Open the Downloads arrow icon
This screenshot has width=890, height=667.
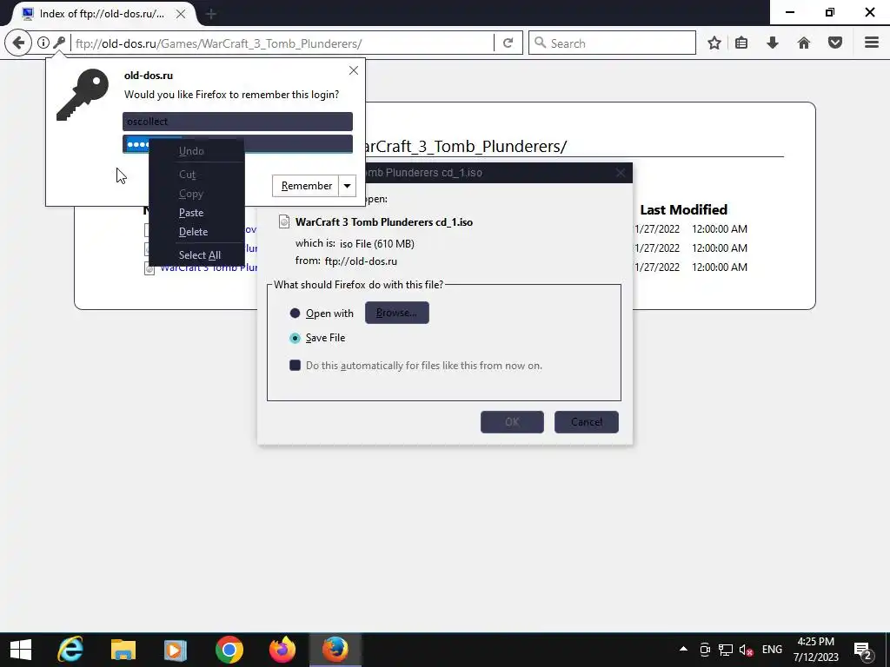[773, 43]
